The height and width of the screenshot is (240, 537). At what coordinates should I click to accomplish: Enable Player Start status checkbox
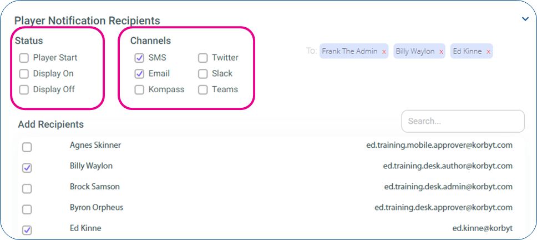pos(24,58)
